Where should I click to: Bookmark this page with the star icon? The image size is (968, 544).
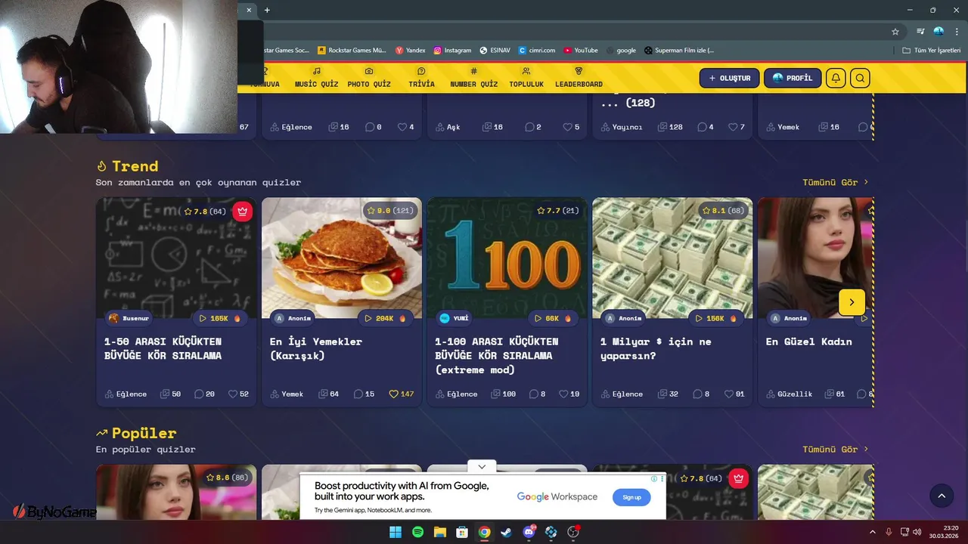coord(895,32)
